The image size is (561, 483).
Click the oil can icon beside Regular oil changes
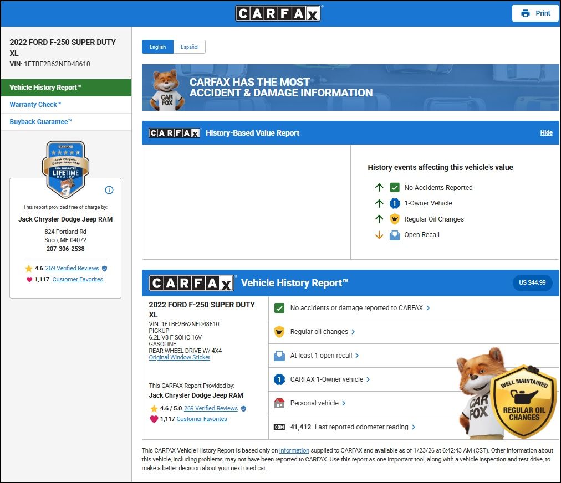tap(279, 332)
